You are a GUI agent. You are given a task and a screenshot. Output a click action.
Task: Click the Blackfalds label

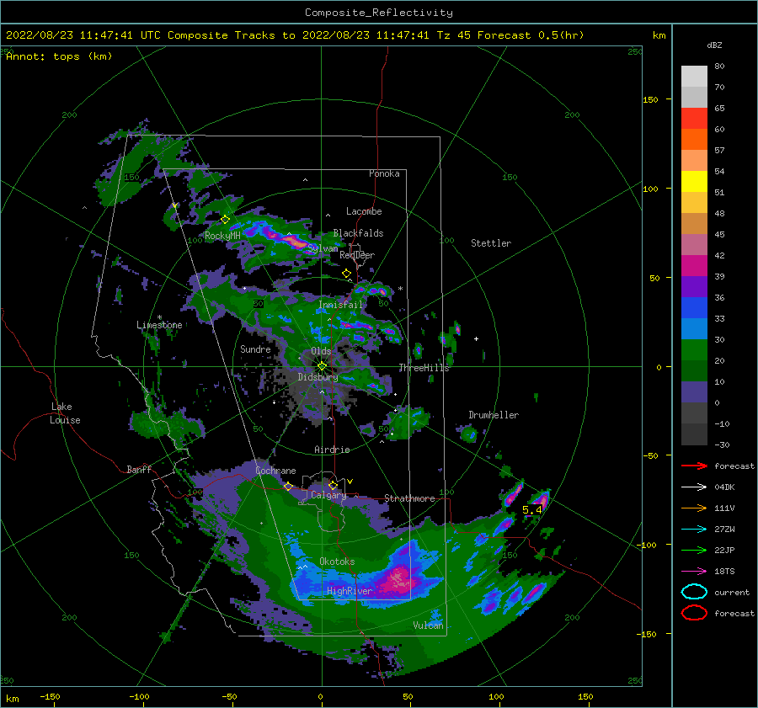pos(358,233)
